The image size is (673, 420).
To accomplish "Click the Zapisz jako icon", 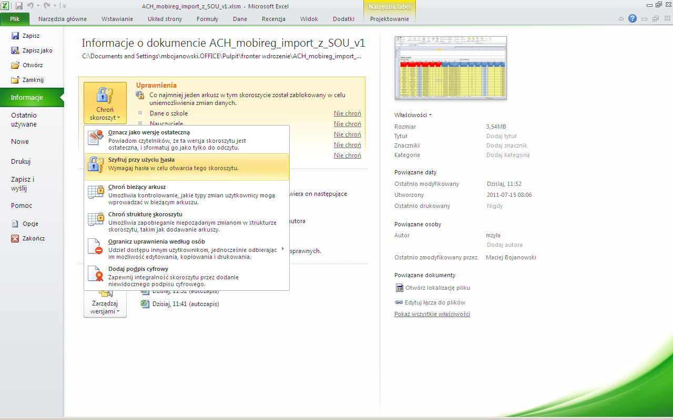I will point(15,50).
